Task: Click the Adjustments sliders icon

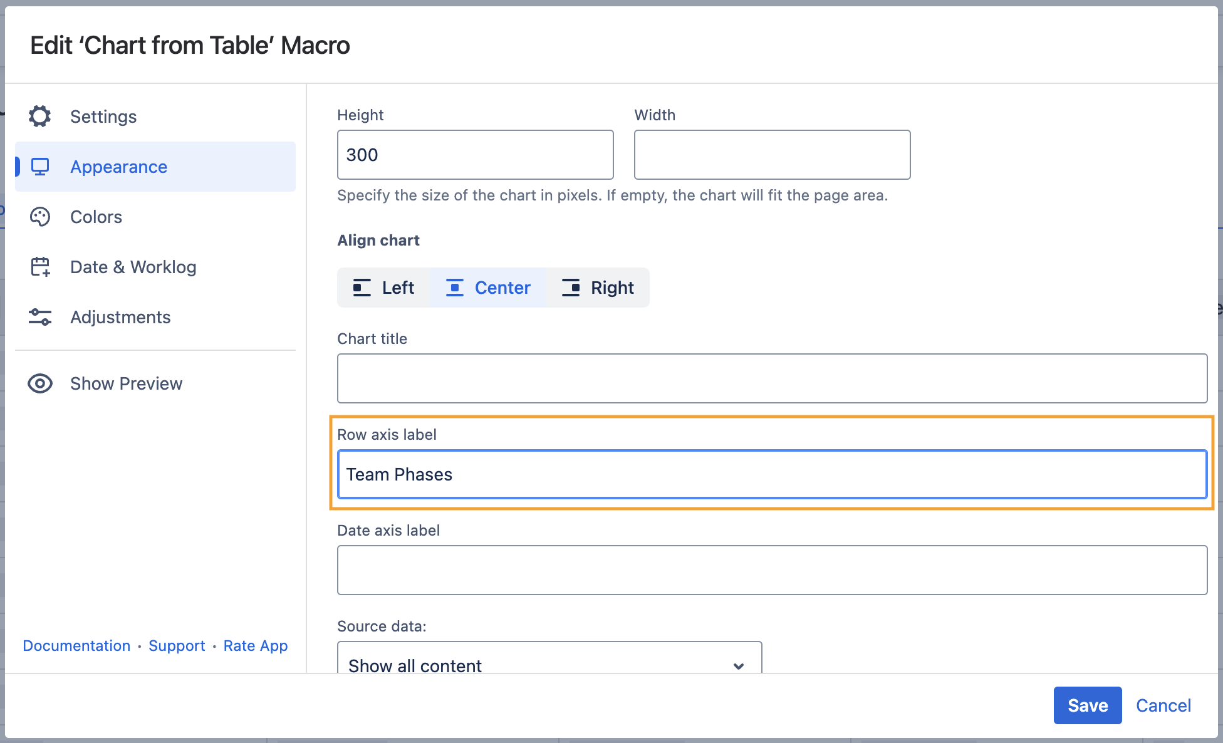Action: coord(40,317)
